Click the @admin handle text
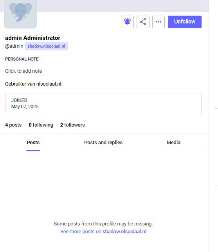The image size is (218, 252). pos(14,46)
